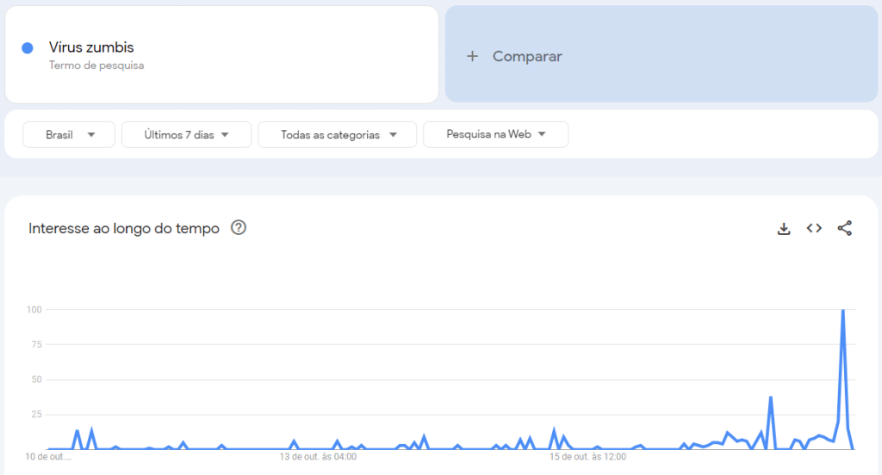Click the 10 de out. axis label
Image resolution: width=882 pixels, height=475 pixels.
[x=48, y=457]
